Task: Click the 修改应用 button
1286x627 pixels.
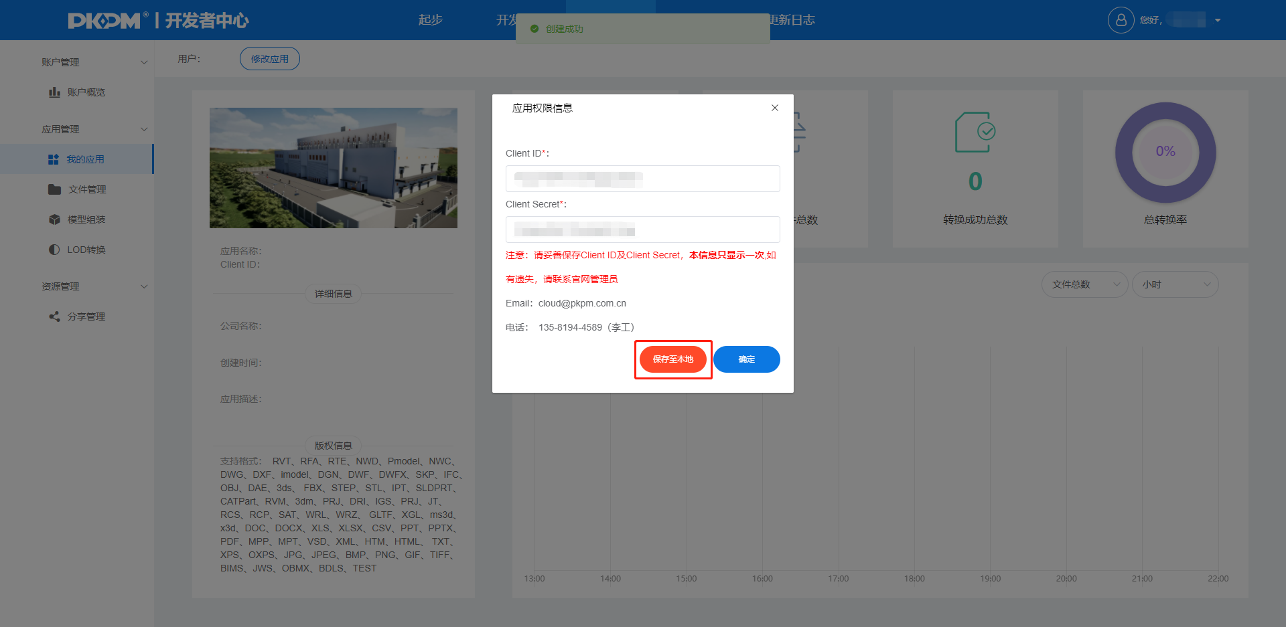Action: point(269,59)
